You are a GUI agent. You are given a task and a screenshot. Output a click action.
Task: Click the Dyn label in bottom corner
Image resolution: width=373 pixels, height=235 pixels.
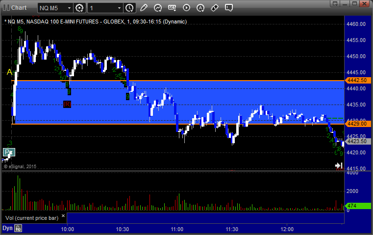tap(7, 228)
